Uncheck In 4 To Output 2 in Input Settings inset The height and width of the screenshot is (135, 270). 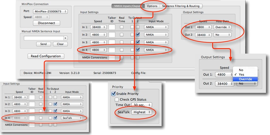coord(55,118)
